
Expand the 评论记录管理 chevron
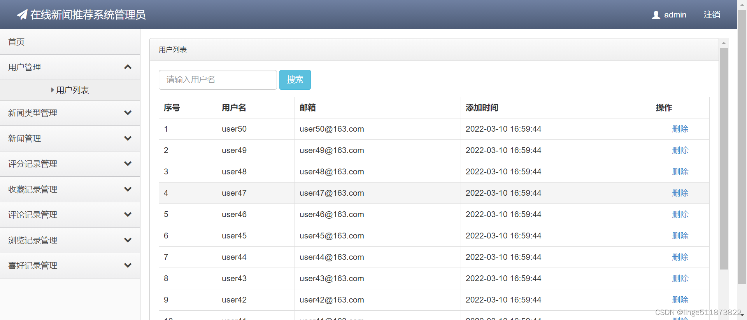point(128,215)
